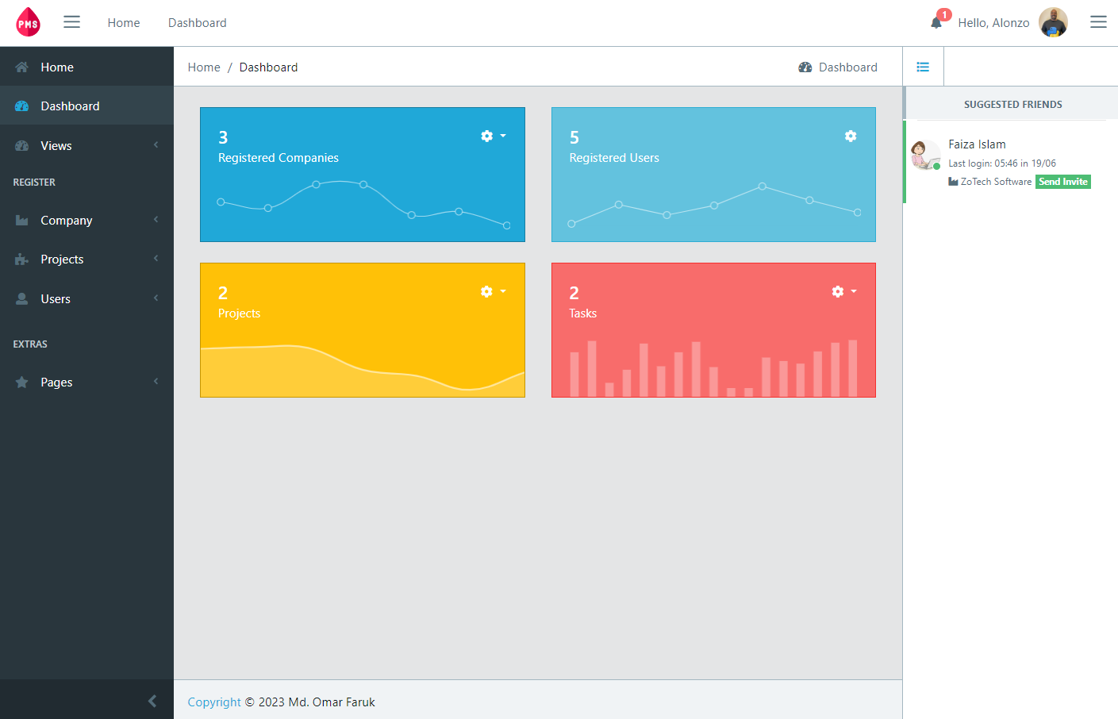The height and width of the screenshot is (719, 1118).
Task: Open settings dropdown on Projects card
Action: (492, 292)
